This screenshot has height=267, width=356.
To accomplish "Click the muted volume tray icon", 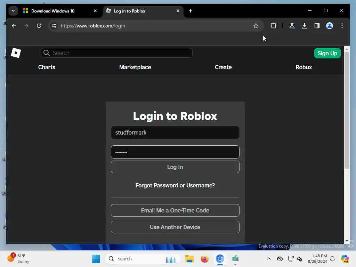I will [x=299, y=259].
